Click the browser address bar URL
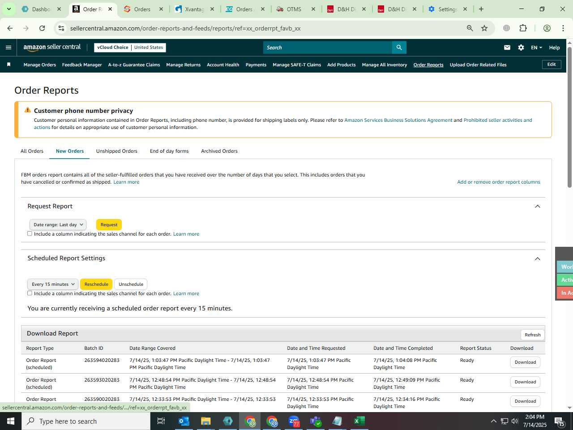The image size is (573, 430). coord(185,28)
